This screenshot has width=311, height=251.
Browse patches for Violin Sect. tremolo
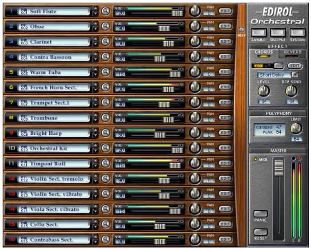point(106,179)
